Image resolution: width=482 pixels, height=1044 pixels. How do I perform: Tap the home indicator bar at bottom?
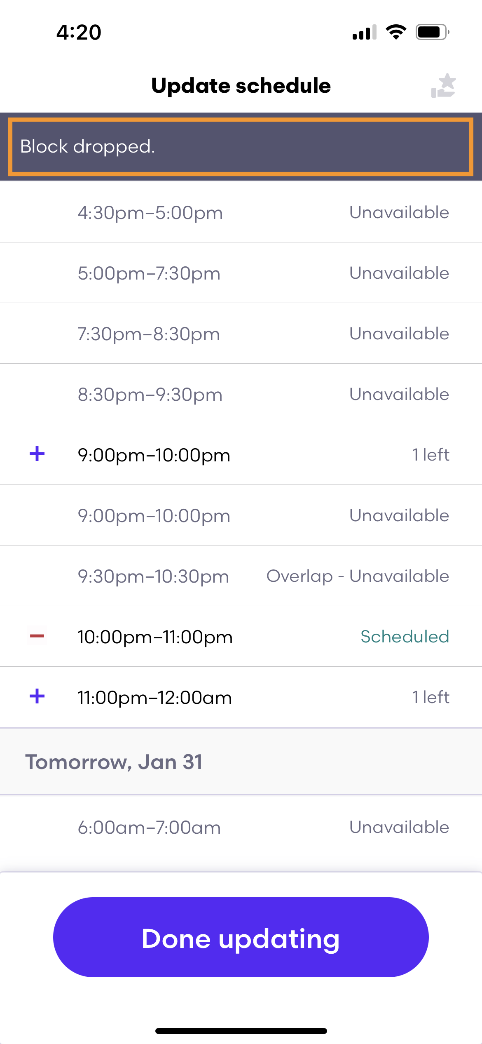click(x=241, y=1031)
